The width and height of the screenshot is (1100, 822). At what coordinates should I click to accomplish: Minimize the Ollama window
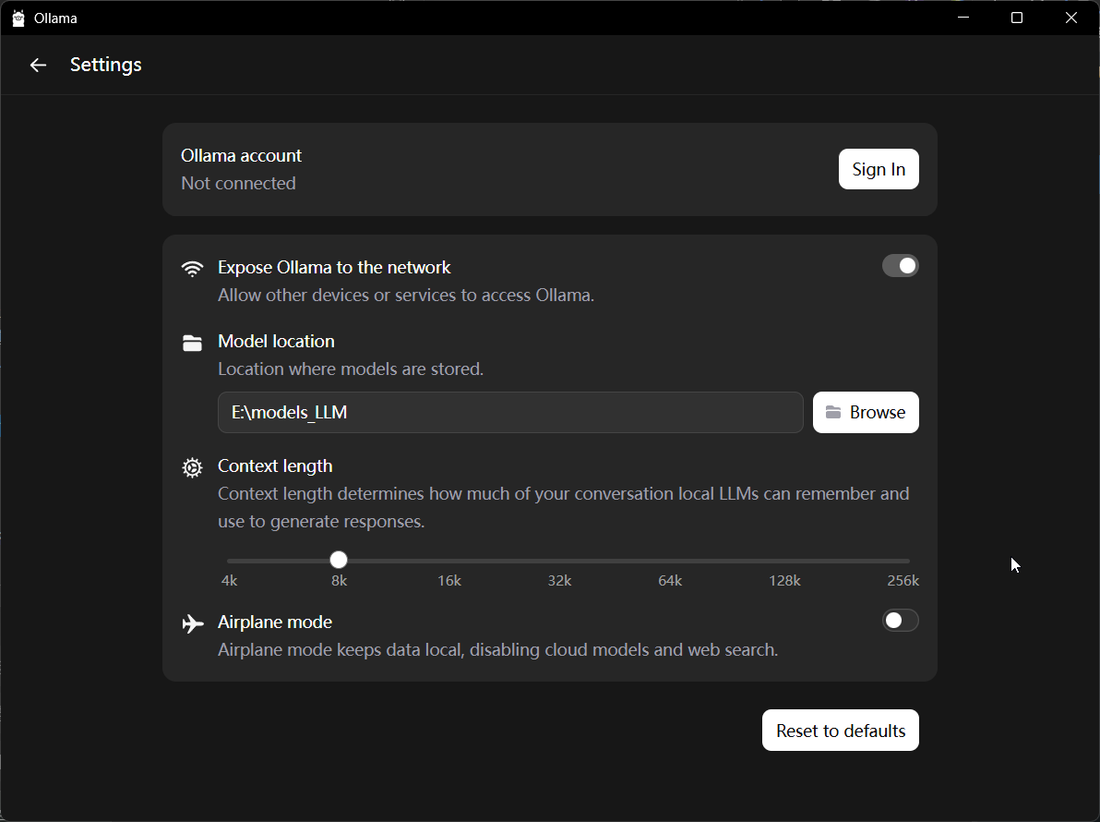point(962,18)
